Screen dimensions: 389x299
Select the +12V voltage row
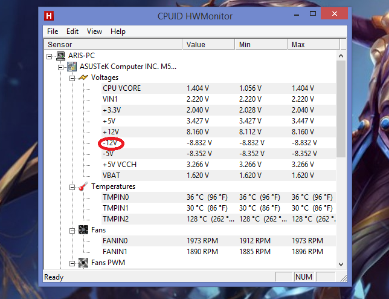[x=218, y=132]
